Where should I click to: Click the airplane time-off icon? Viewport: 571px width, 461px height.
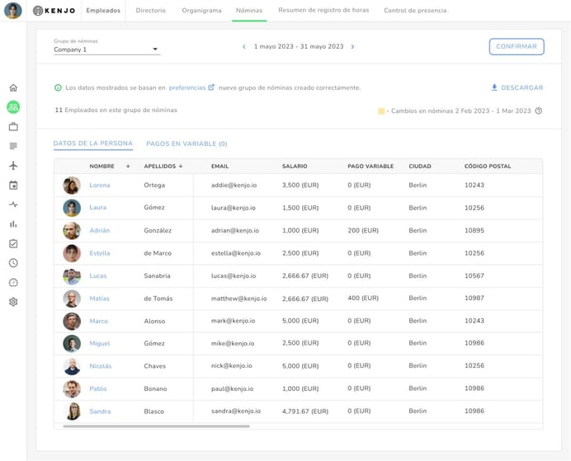click(13, 166)
